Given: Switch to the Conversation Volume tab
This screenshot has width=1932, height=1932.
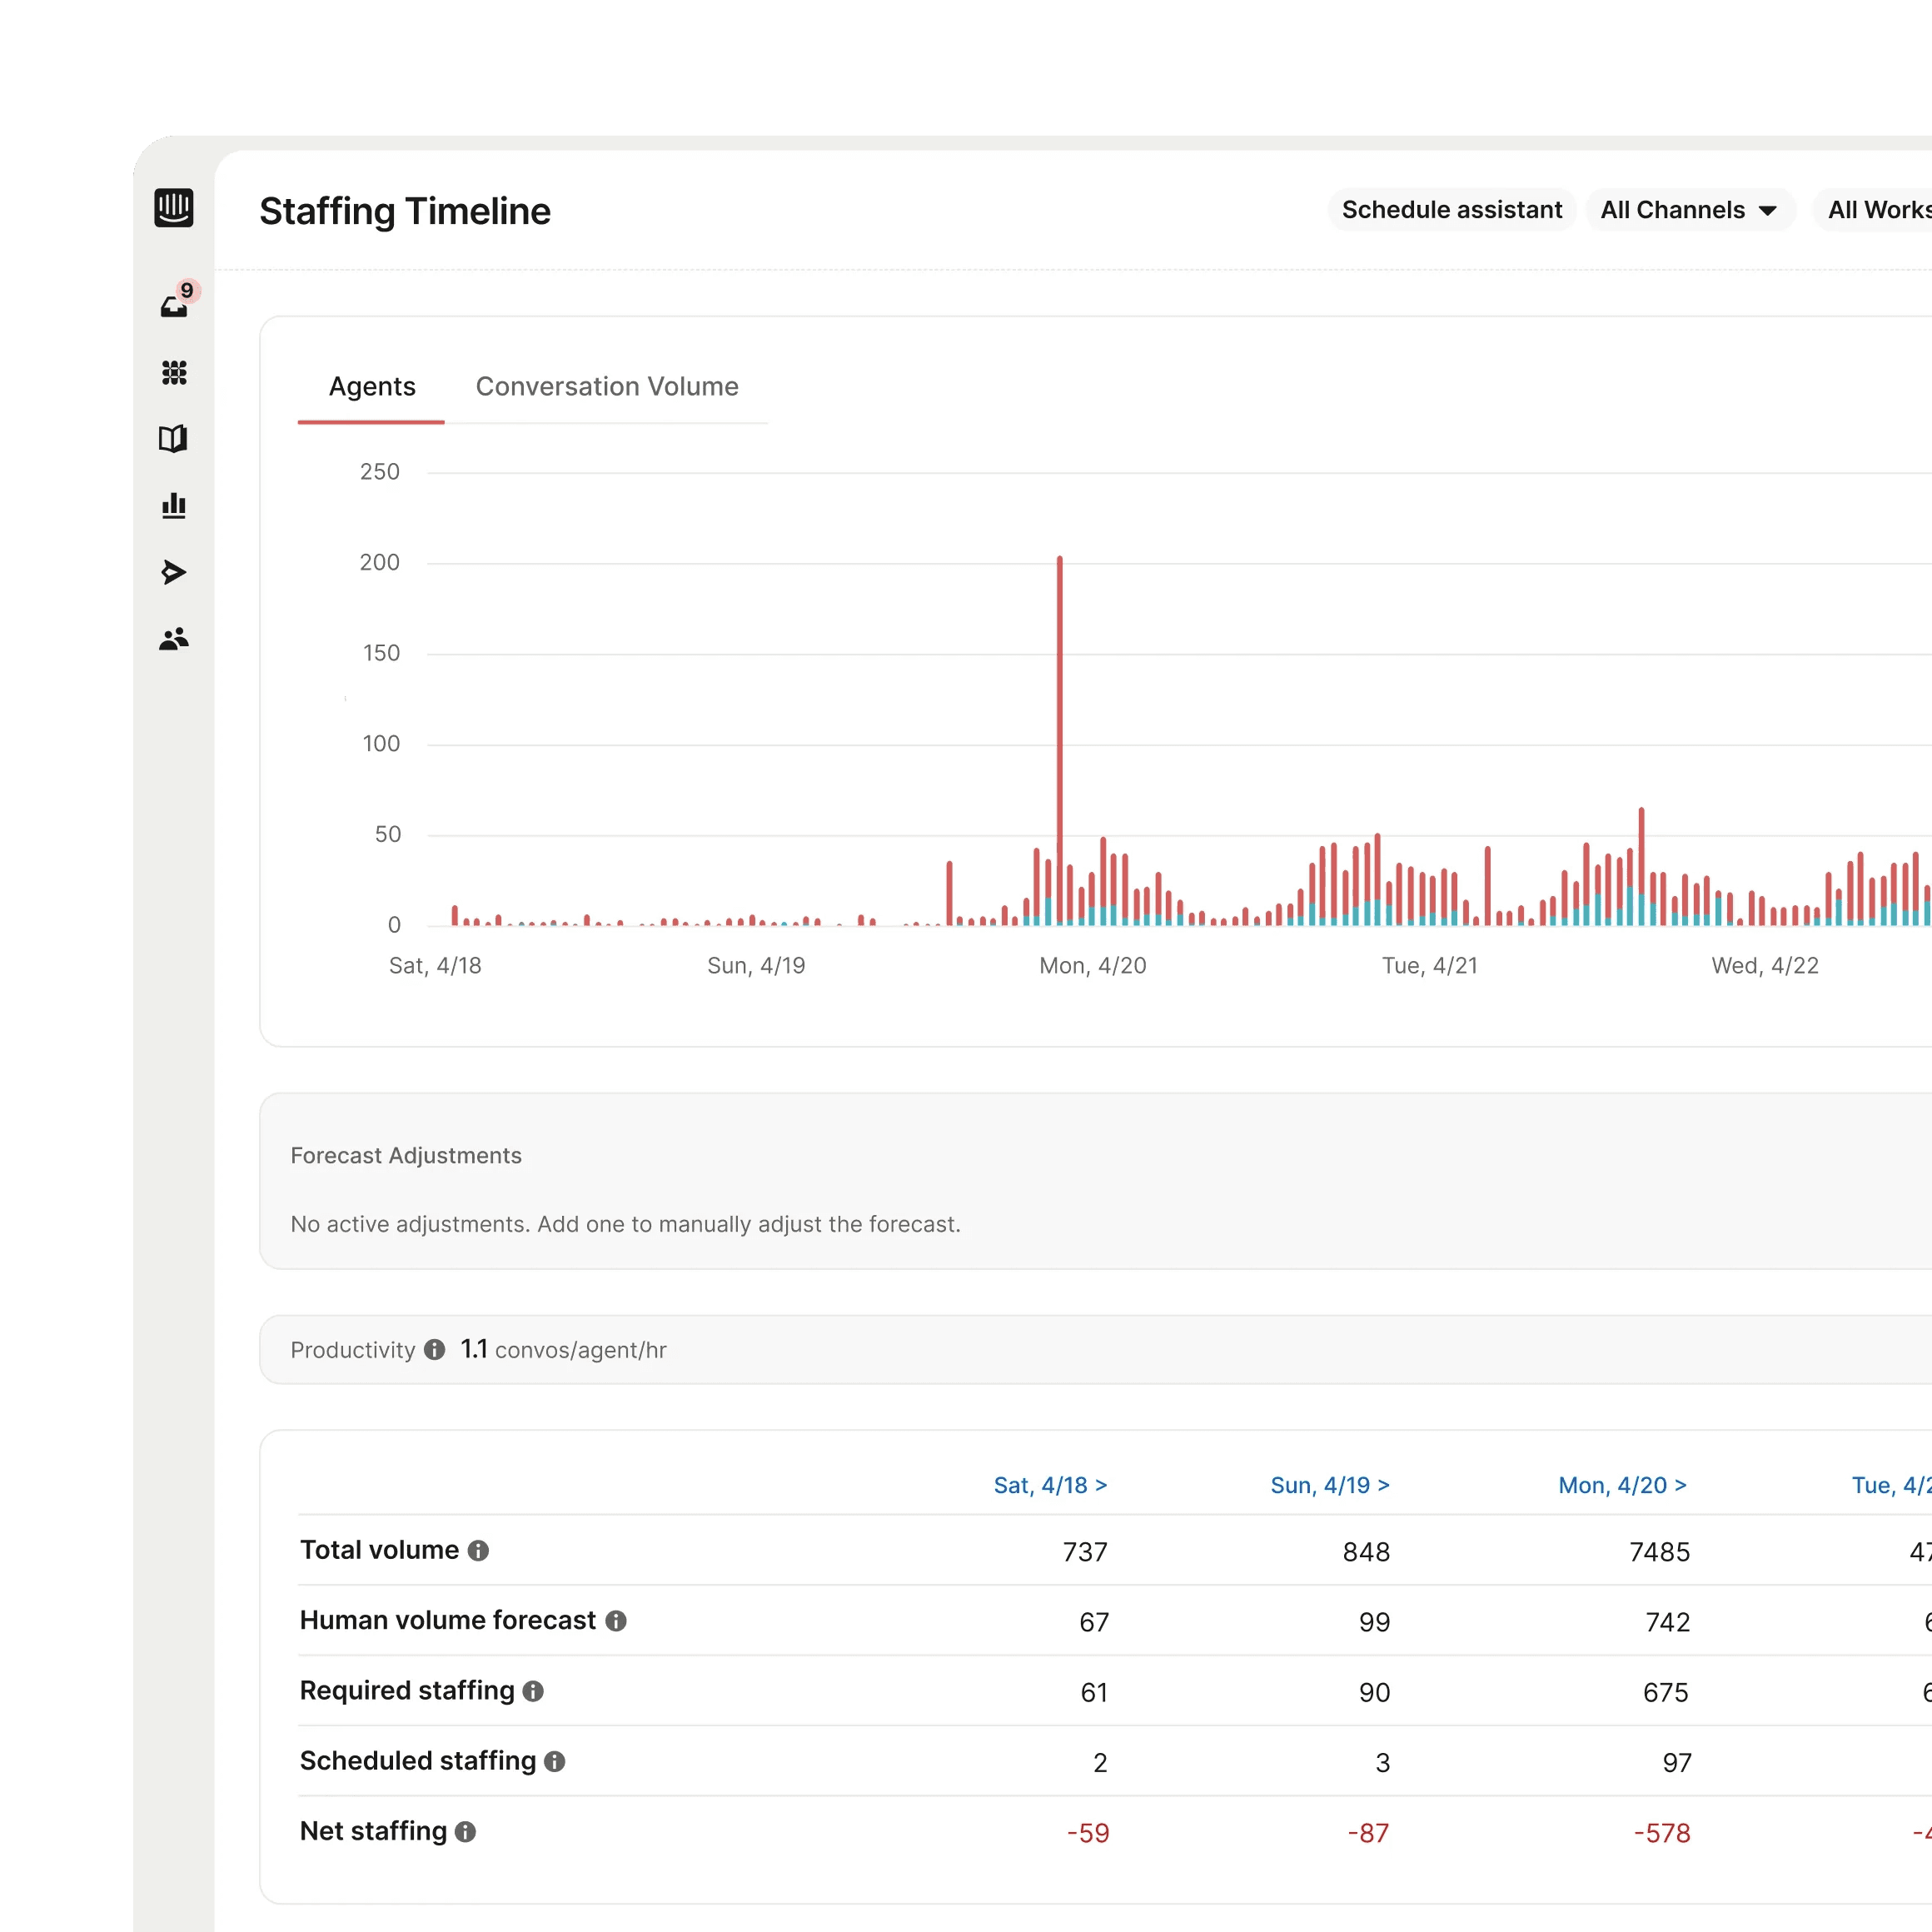Looking at the screenshot, I should 607,387.
